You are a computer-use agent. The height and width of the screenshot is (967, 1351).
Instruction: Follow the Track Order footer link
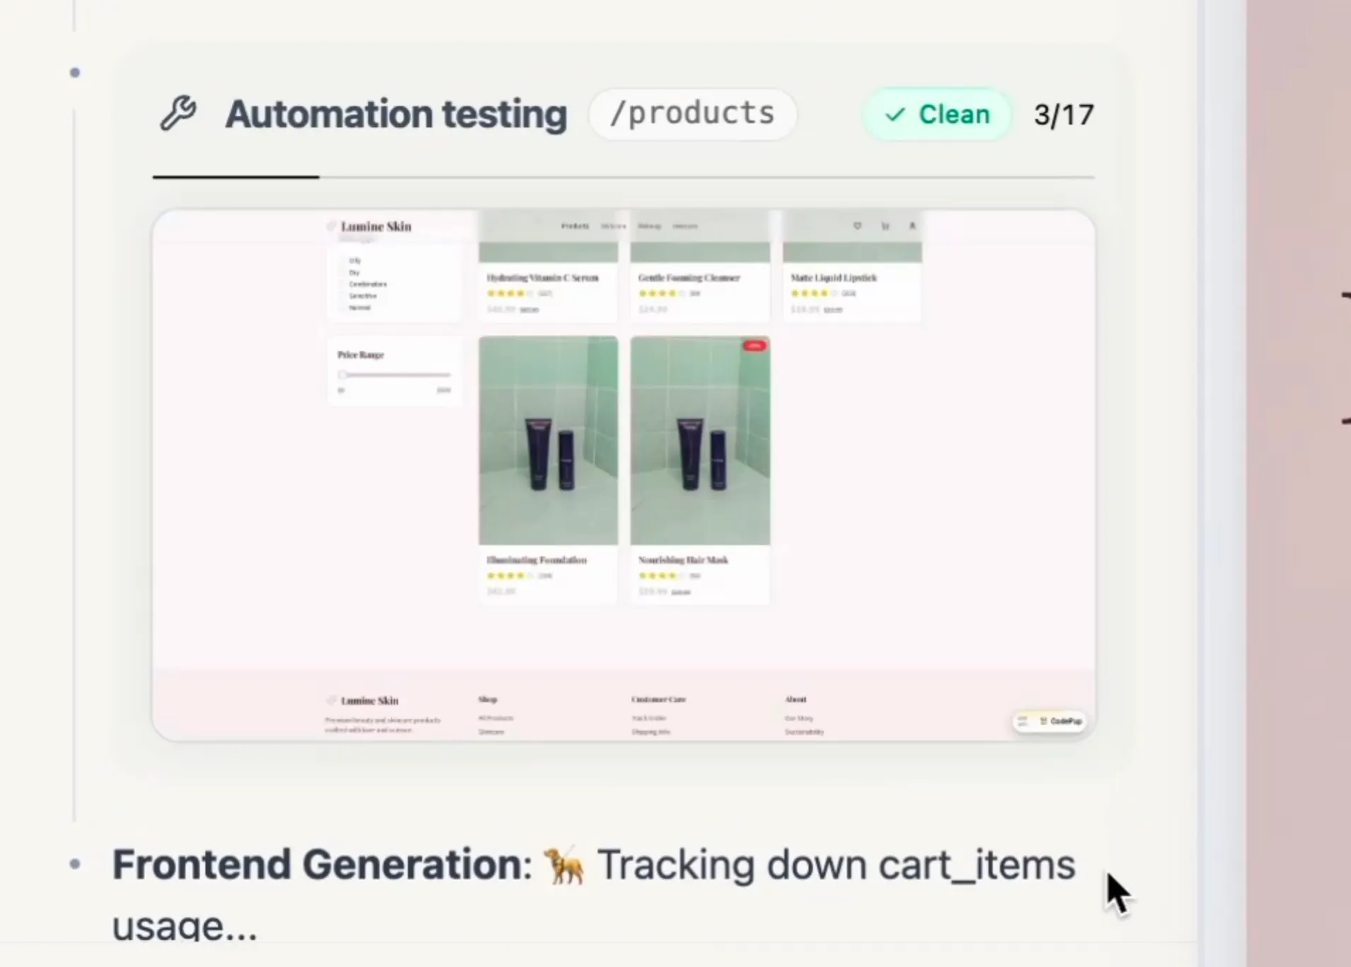tap(649, 718)
